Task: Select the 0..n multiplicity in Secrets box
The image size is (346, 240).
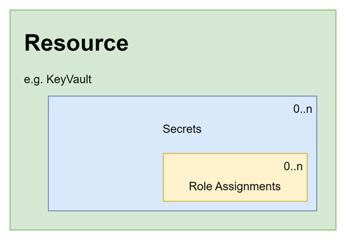Action: [303, 109]
